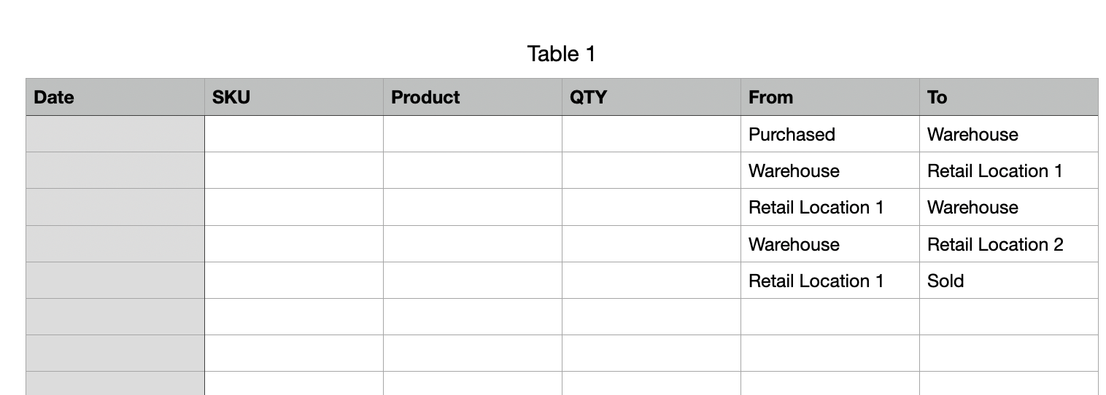The height and width of the screenshot is (395, 1106).
Task: Click the cell containing Sold
Action: click(1009, 281)
